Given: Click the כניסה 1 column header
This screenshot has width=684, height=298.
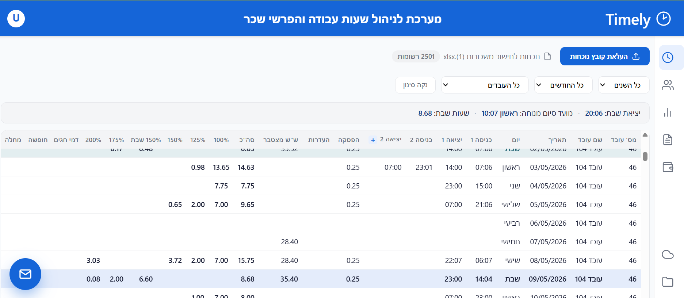Looking at the screenshot, I should 481,140.
